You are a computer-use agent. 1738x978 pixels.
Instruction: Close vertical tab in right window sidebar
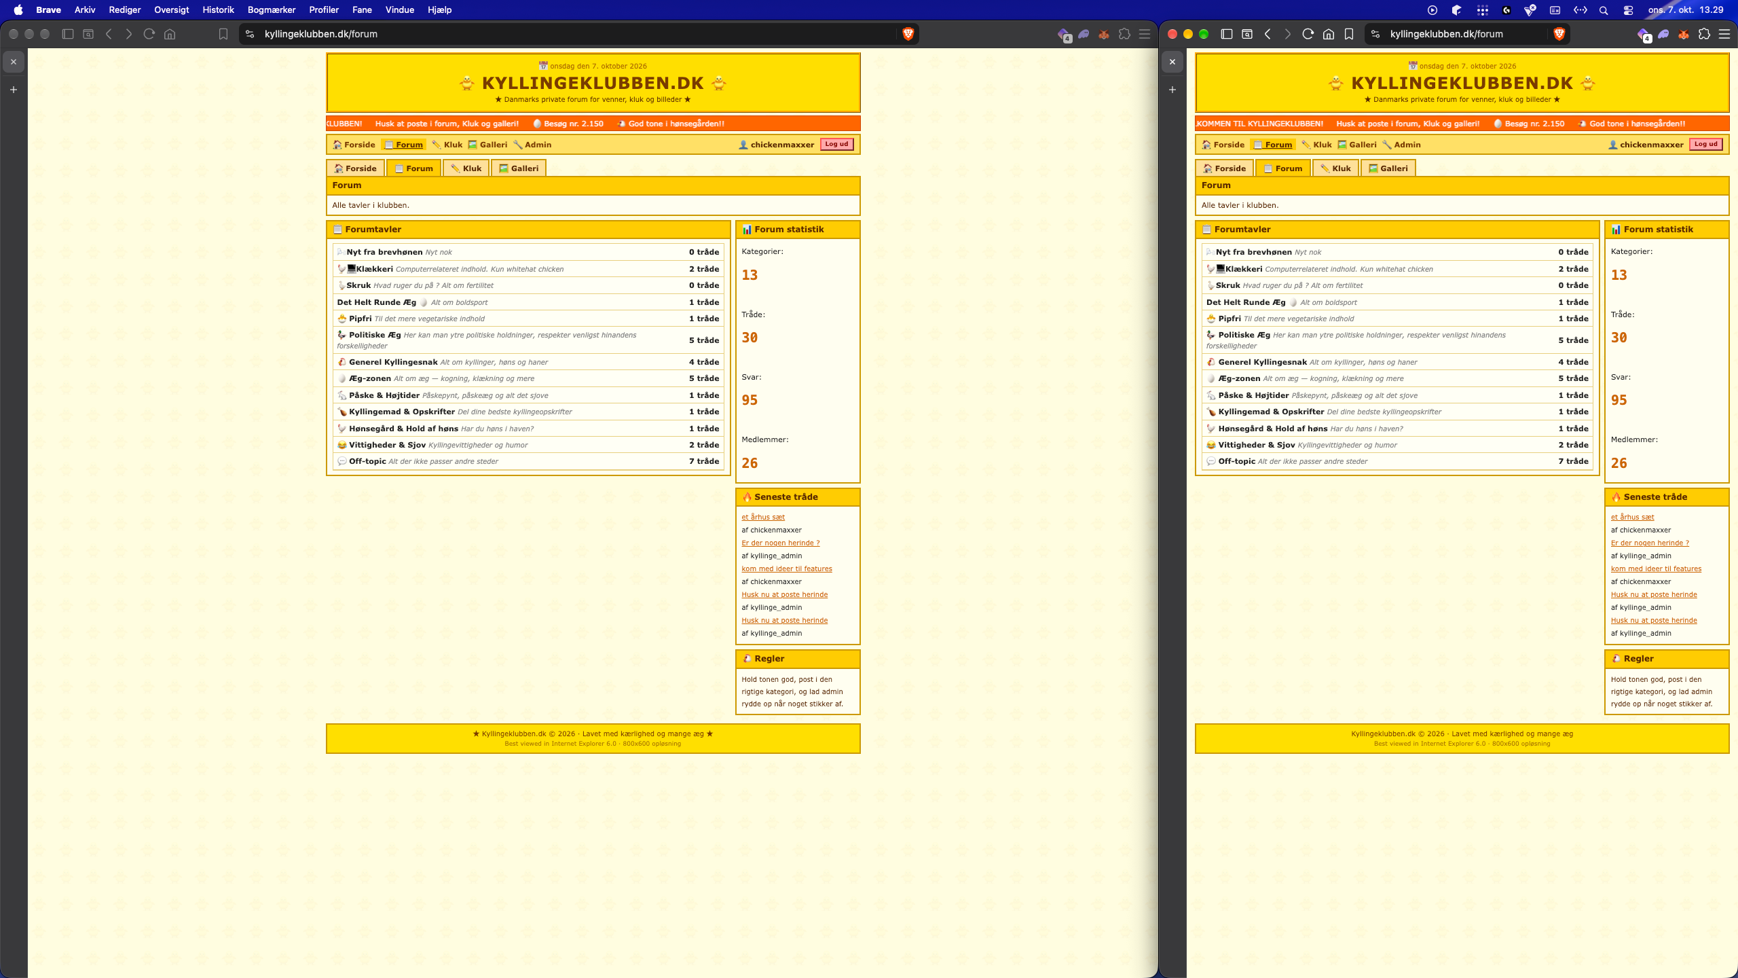point(1172,62)
